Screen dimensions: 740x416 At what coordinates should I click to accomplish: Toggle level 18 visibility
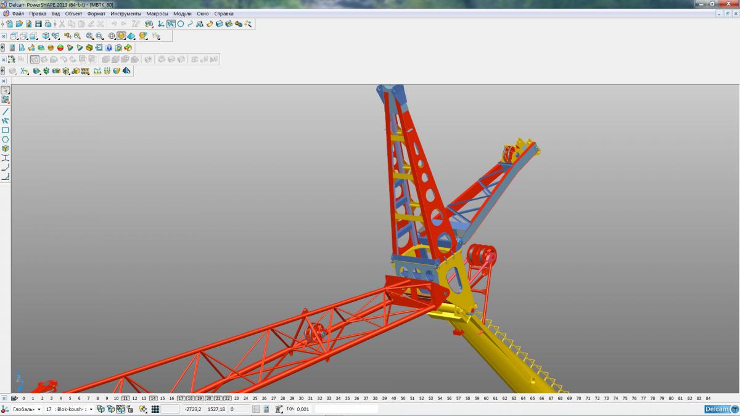190,398
